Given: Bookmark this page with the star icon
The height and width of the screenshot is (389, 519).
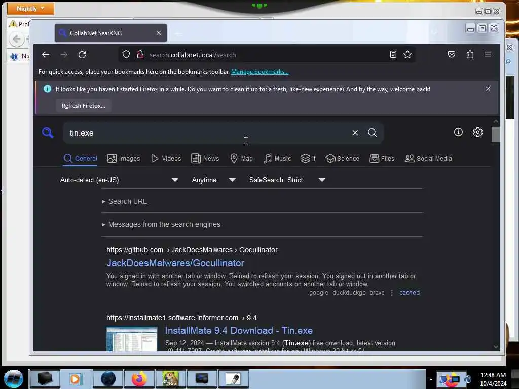Looking at the screenshot, I should pyautogui.click(x=407, y=55).
